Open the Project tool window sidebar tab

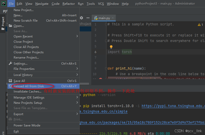[3, 23]
